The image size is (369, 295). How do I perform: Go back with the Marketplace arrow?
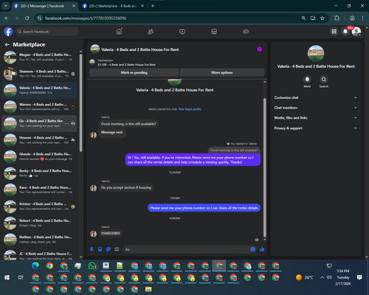[7, 44]
